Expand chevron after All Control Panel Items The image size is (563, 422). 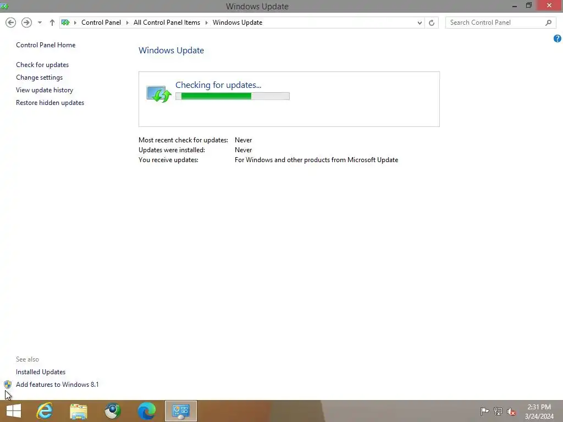(207, 23)
